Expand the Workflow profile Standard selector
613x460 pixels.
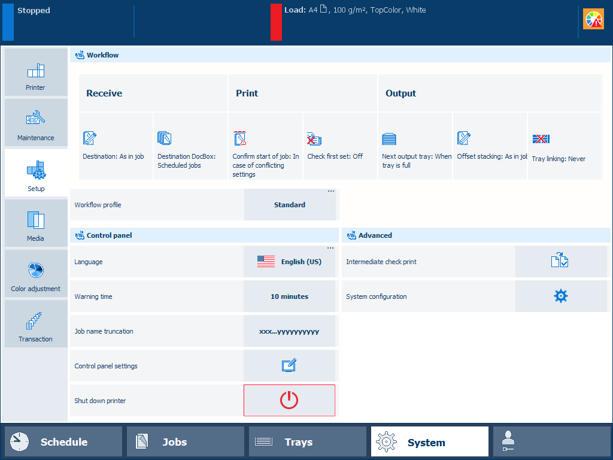[290, 205]
